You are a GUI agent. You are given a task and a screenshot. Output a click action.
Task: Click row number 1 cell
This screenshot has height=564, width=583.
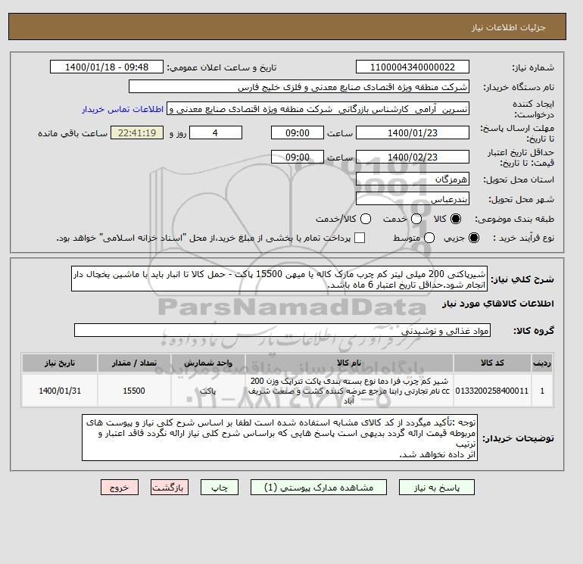coord(542,391)
